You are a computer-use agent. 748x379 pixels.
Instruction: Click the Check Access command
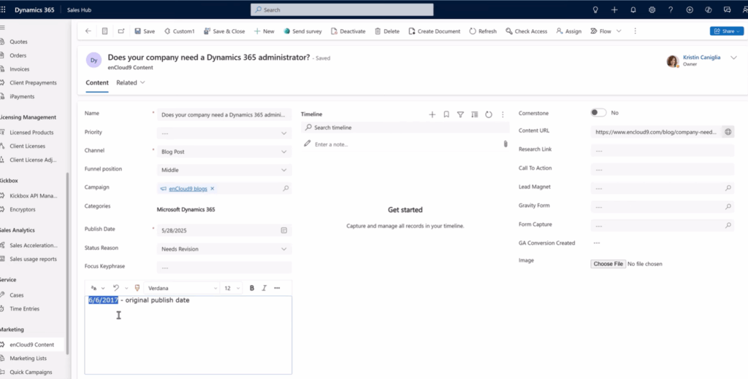(526, 31)
